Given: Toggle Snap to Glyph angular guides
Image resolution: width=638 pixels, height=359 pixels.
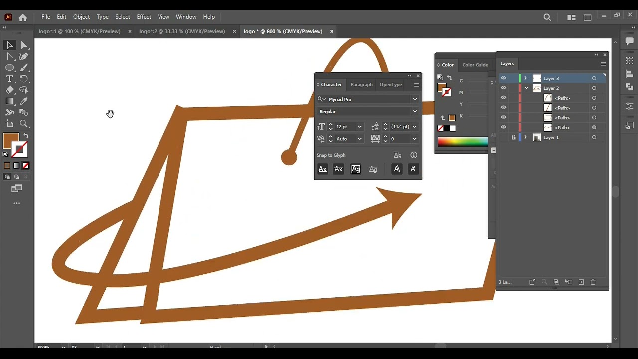Looking at the screenshot, I should click(397, 169).
